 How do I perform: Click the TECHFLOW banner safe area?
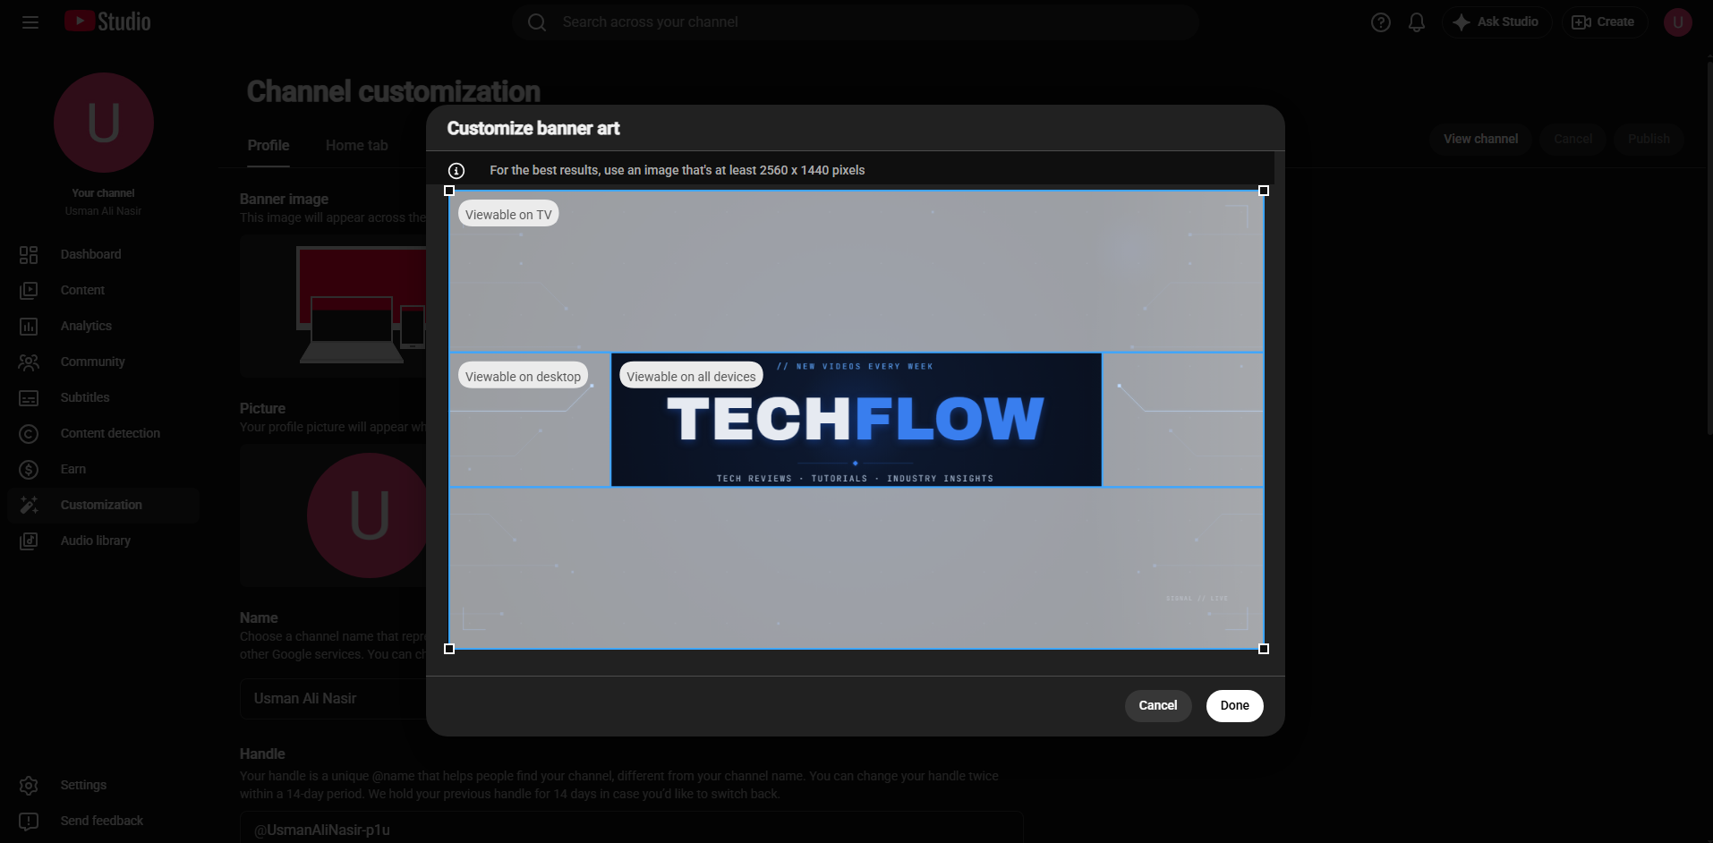(x=856, y=421)
